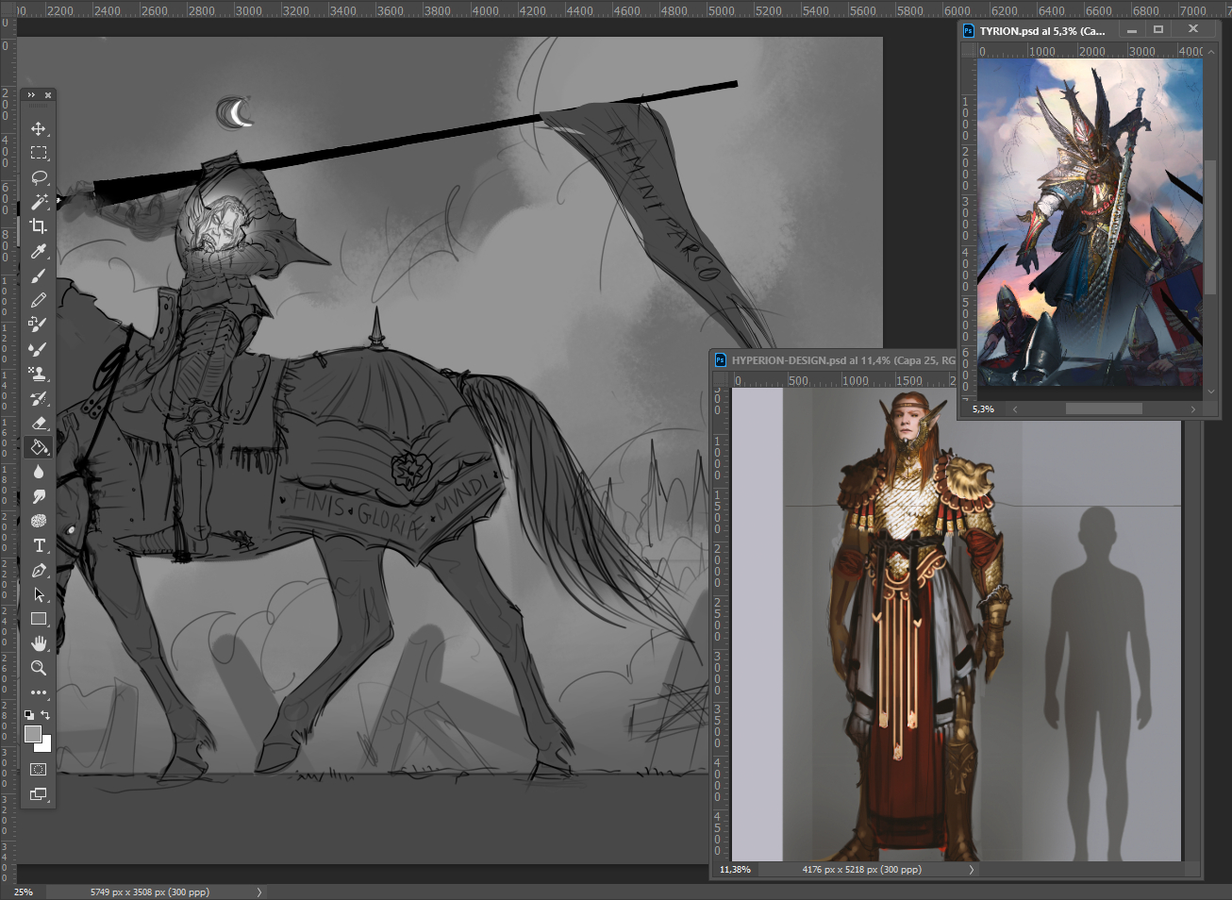1232x900 pixels.
Task: Choose the Crop tool
Action: pyautogui.click(x=39, y=226)
